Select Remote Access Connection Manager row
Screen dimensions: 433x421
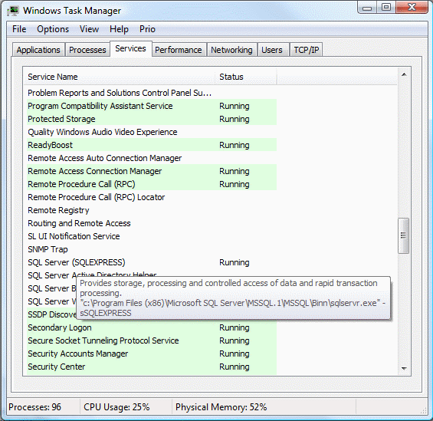point(151,171)
